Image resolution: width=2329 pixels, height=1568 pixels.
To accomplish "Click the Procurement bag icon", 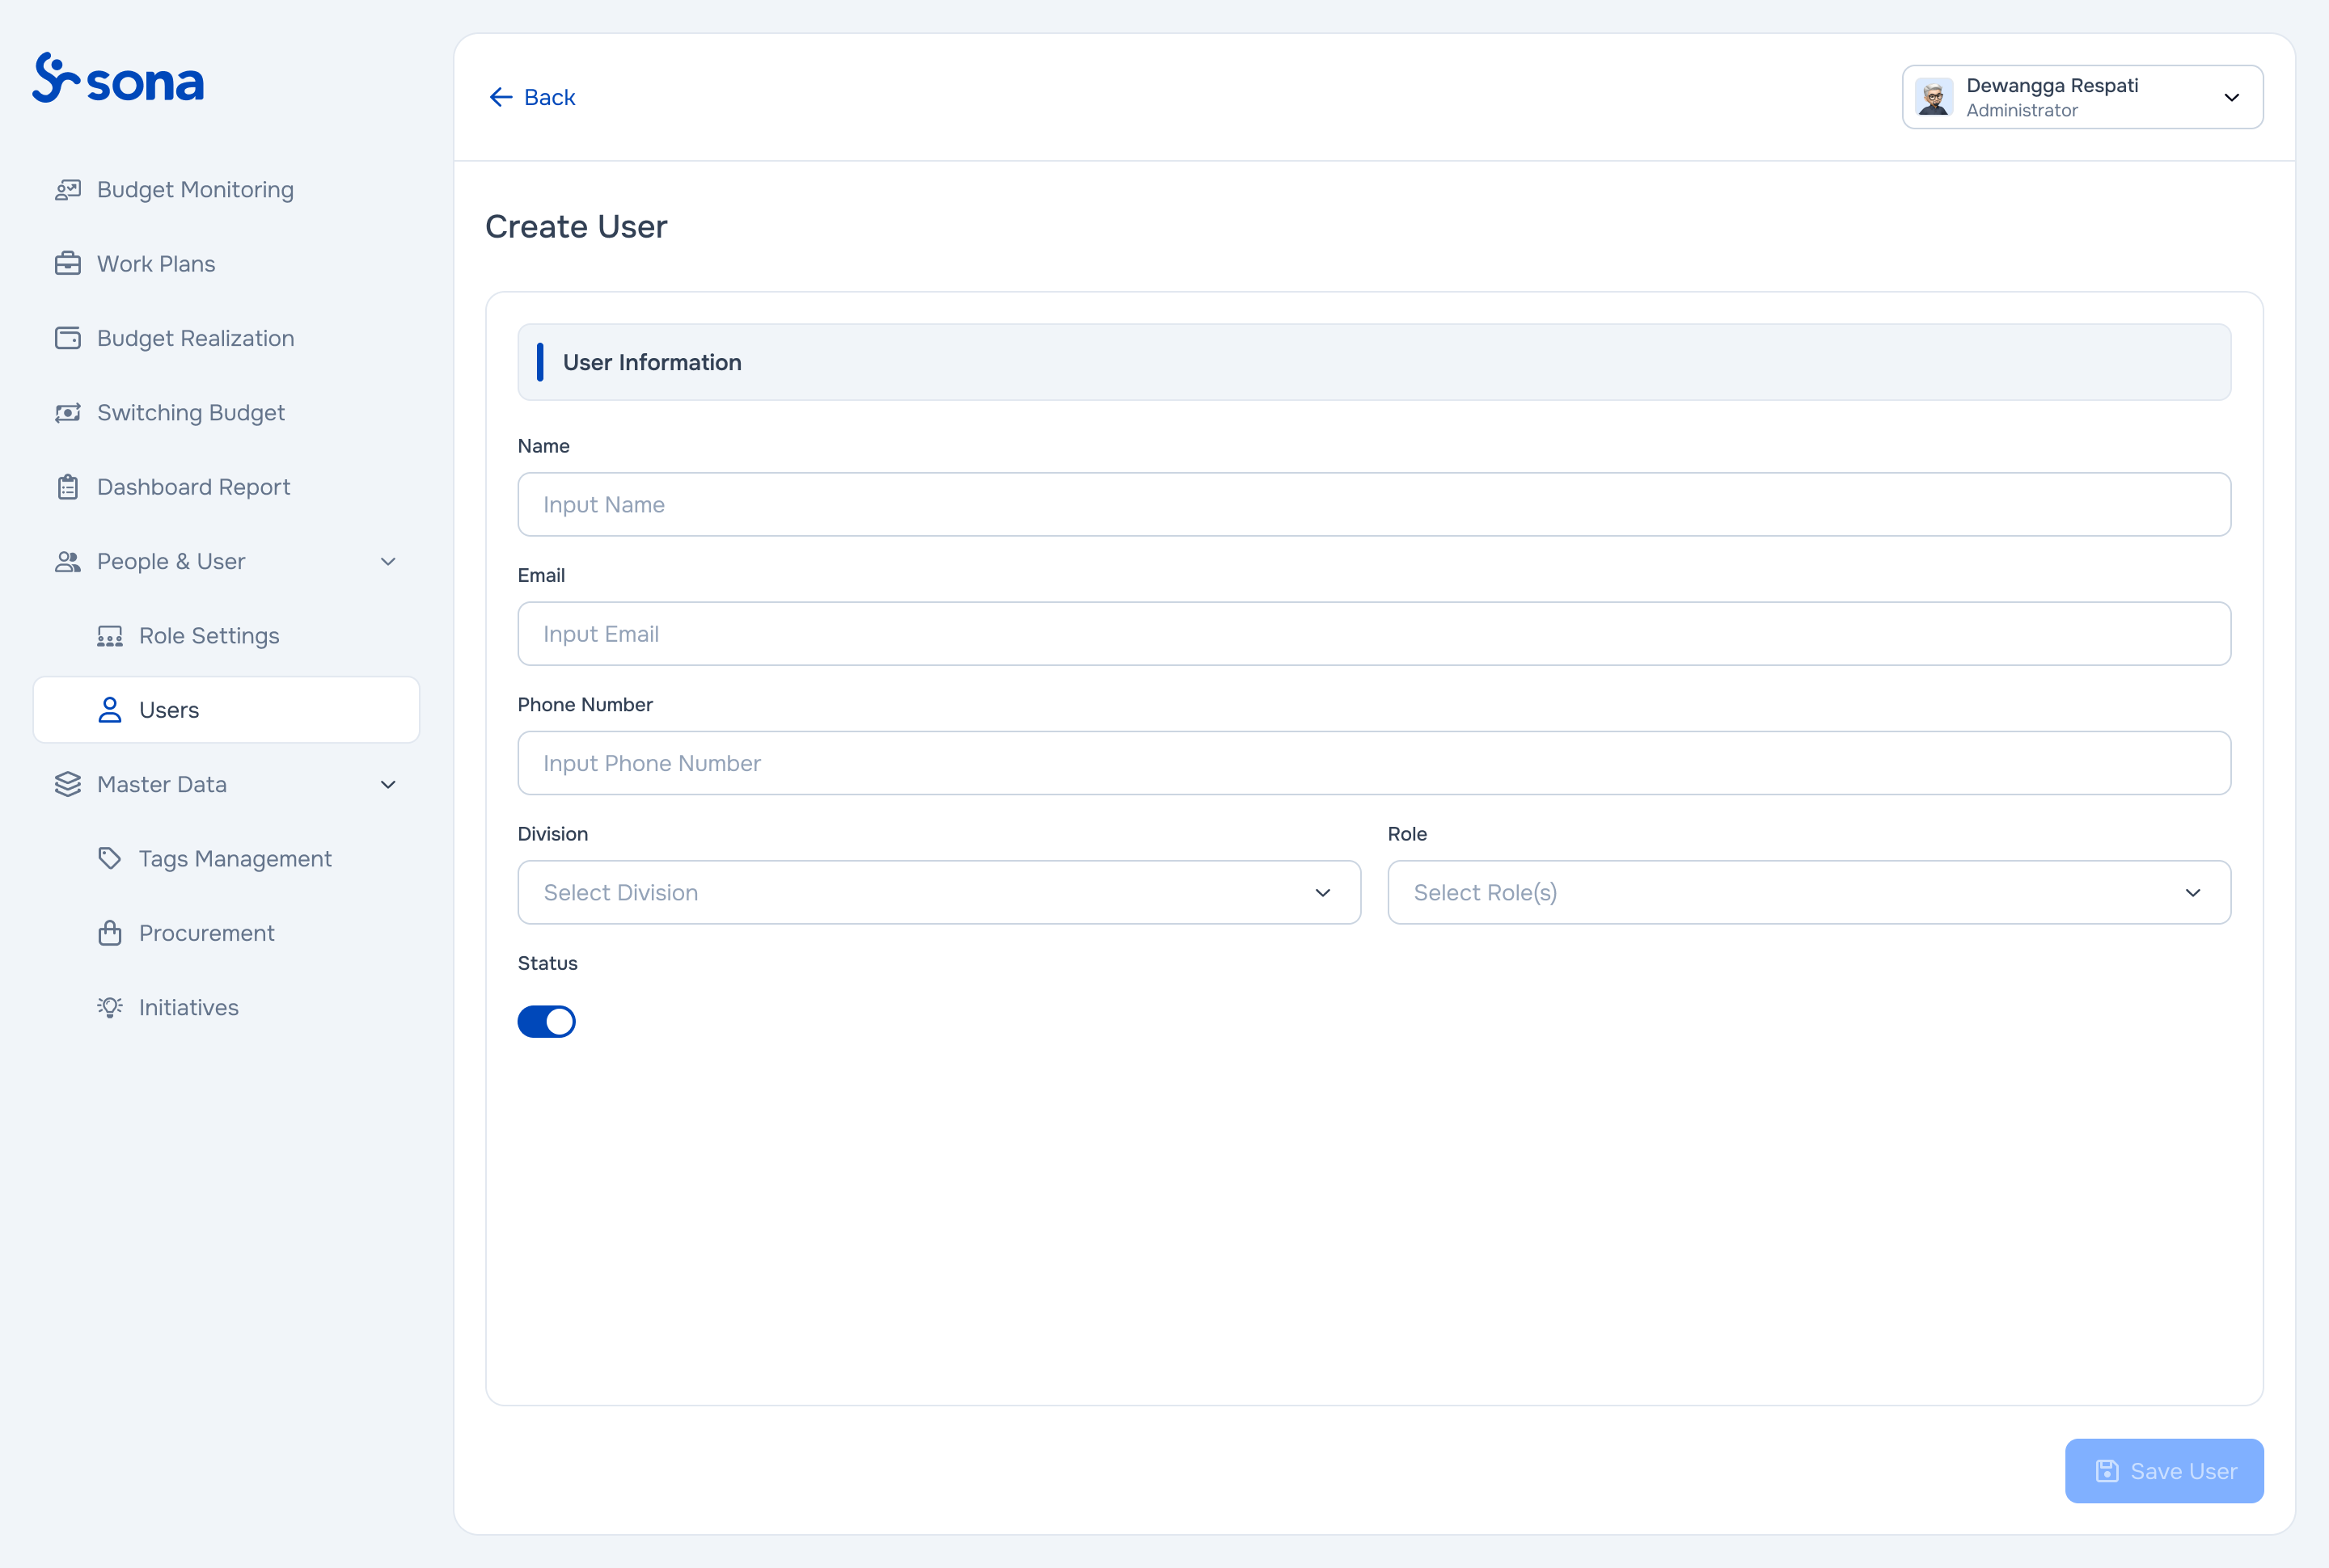I will point(110,933).
